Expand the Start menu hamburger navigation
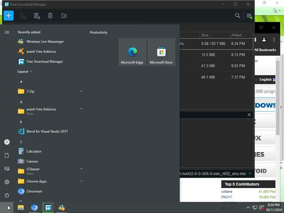 point(7,32)
